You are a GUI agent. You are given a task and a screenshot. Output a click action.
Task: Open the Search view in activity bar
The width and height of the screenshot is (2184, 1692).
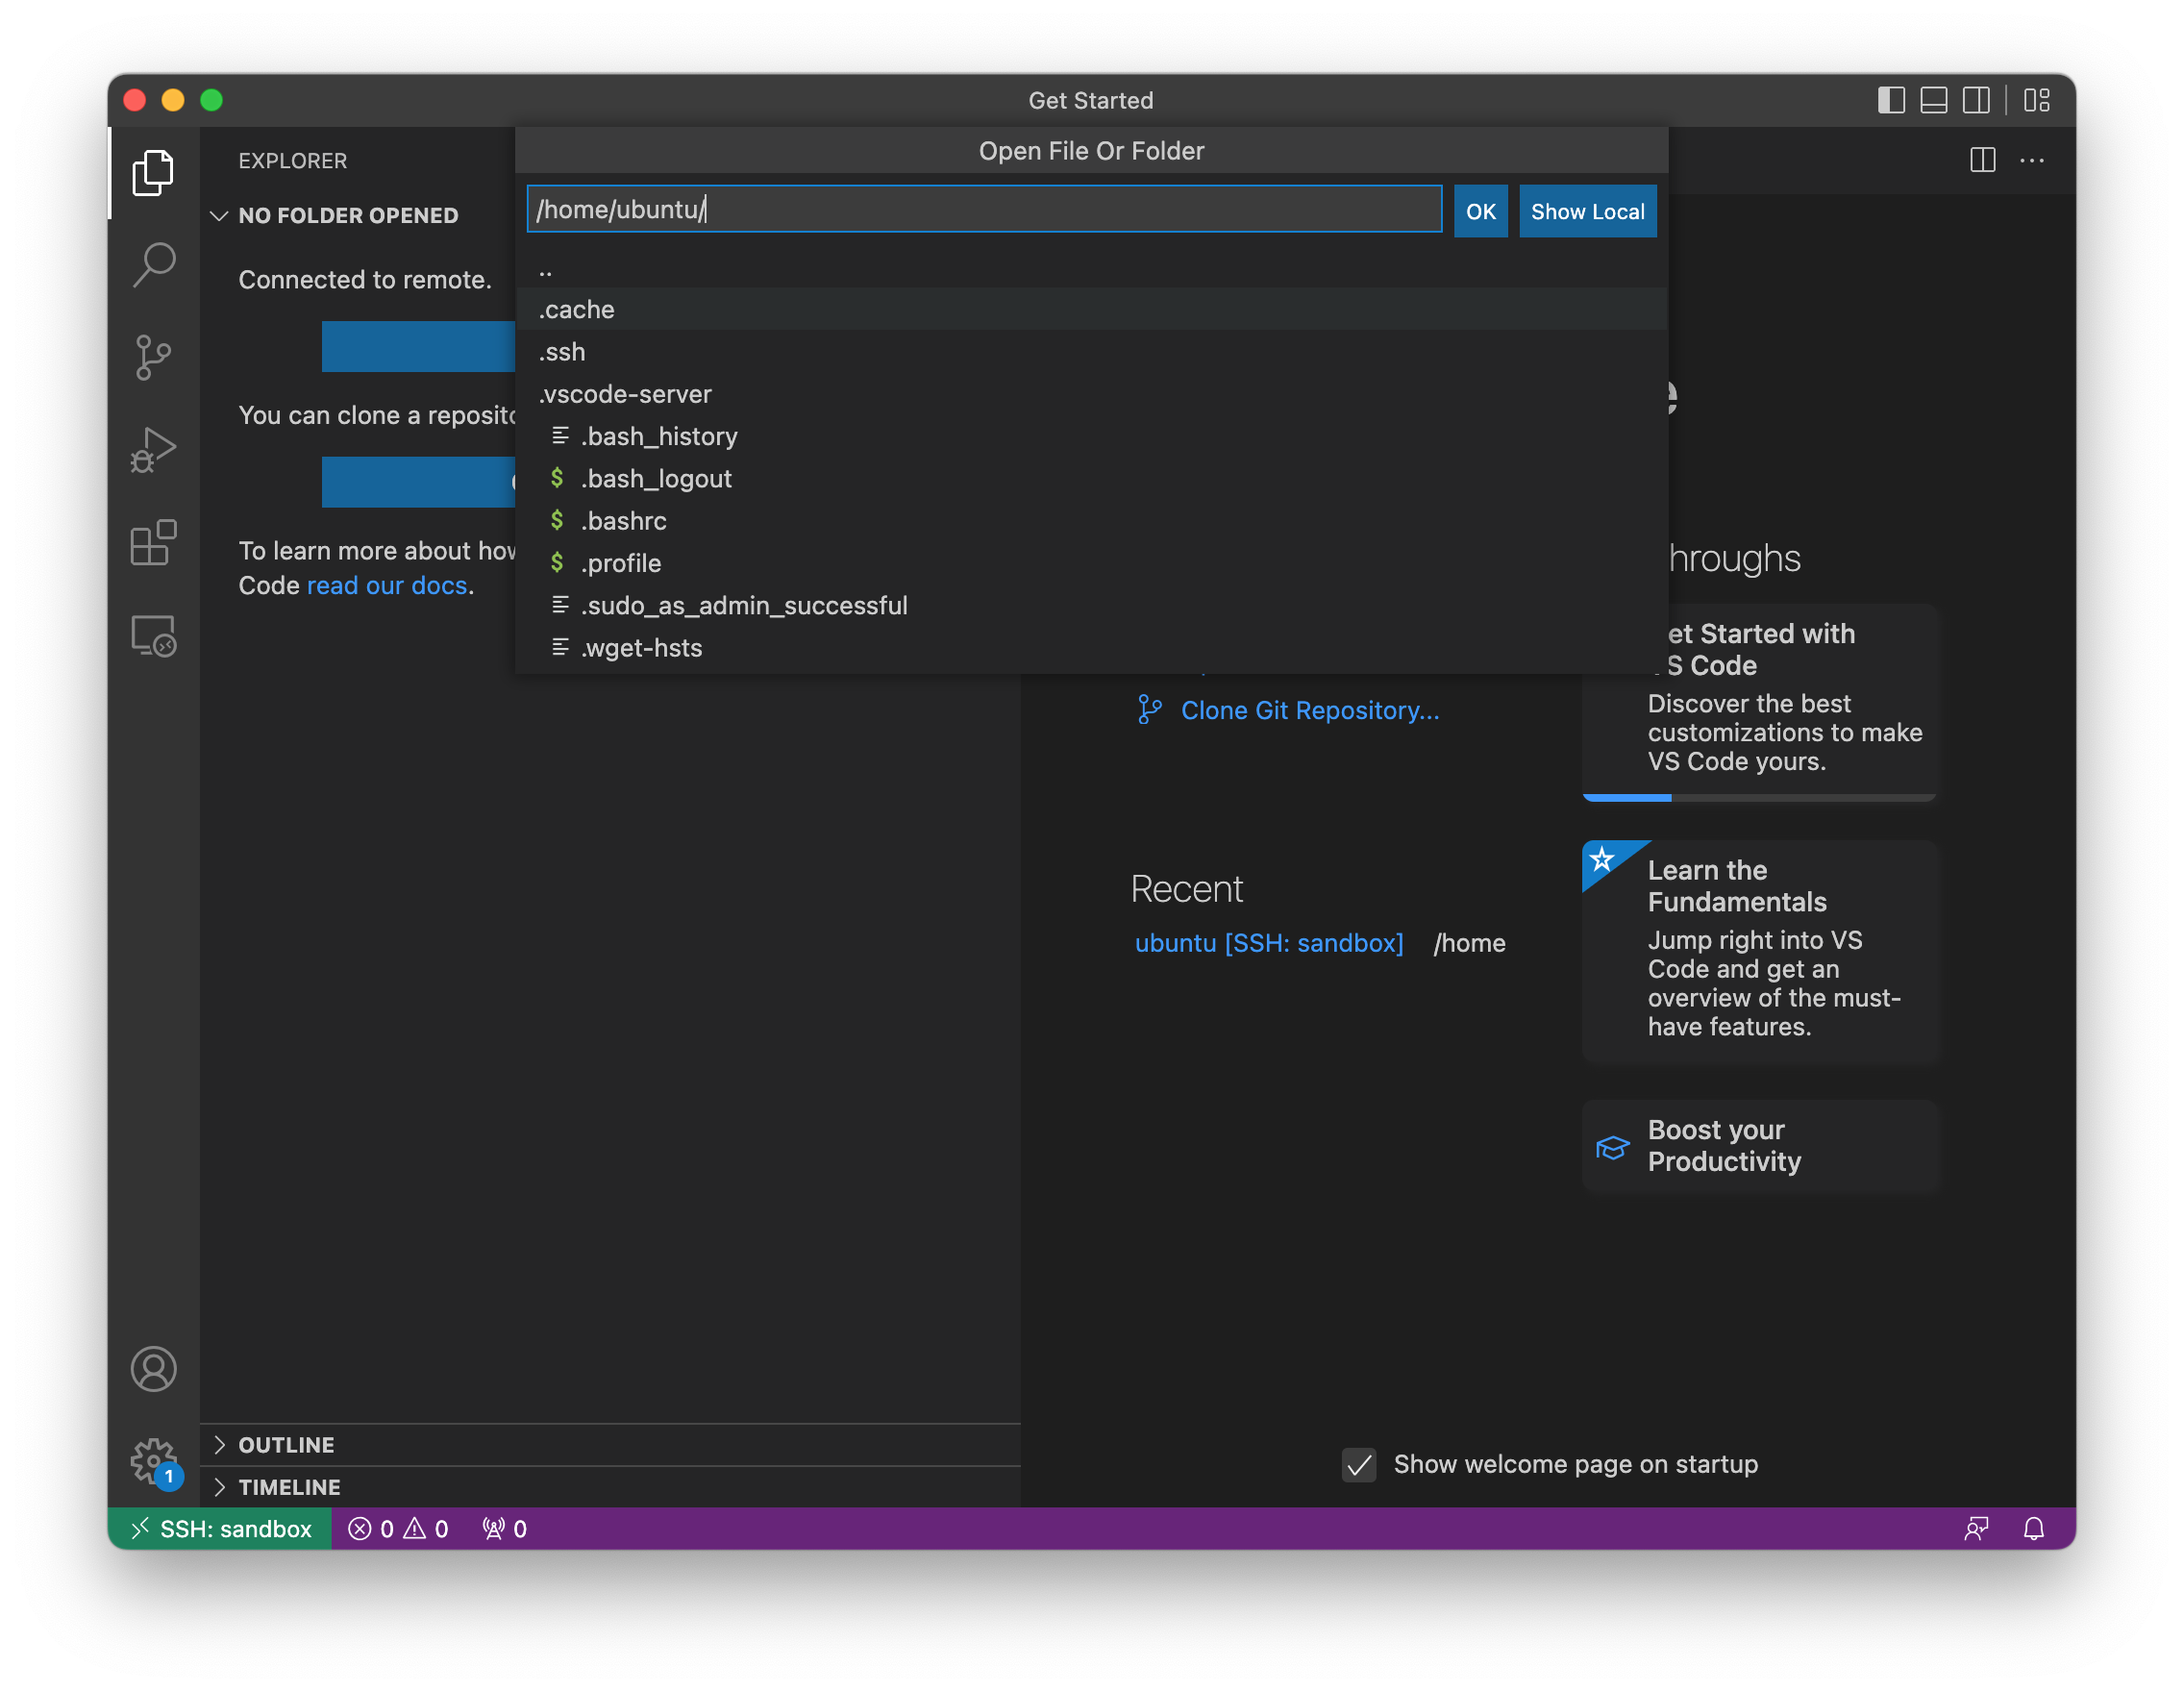(x=153, y=265)
